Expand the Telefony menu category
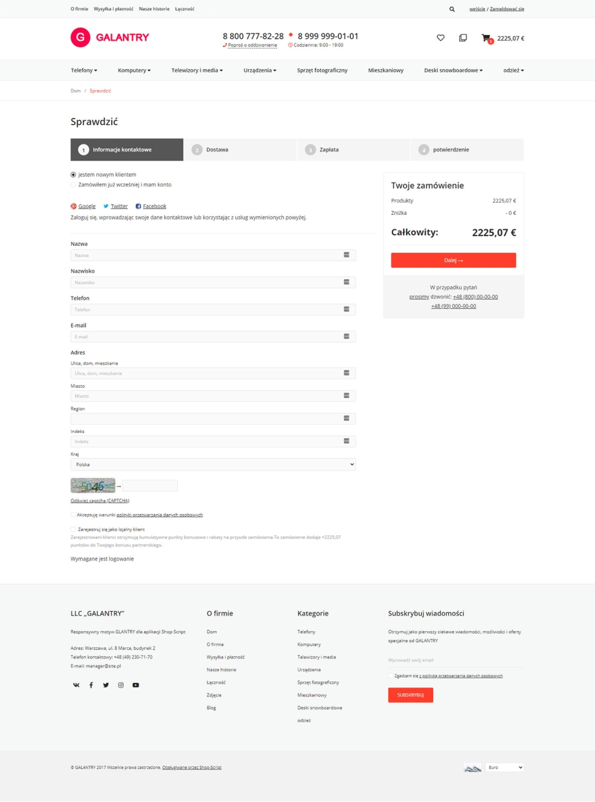 (x=84, y=71)
